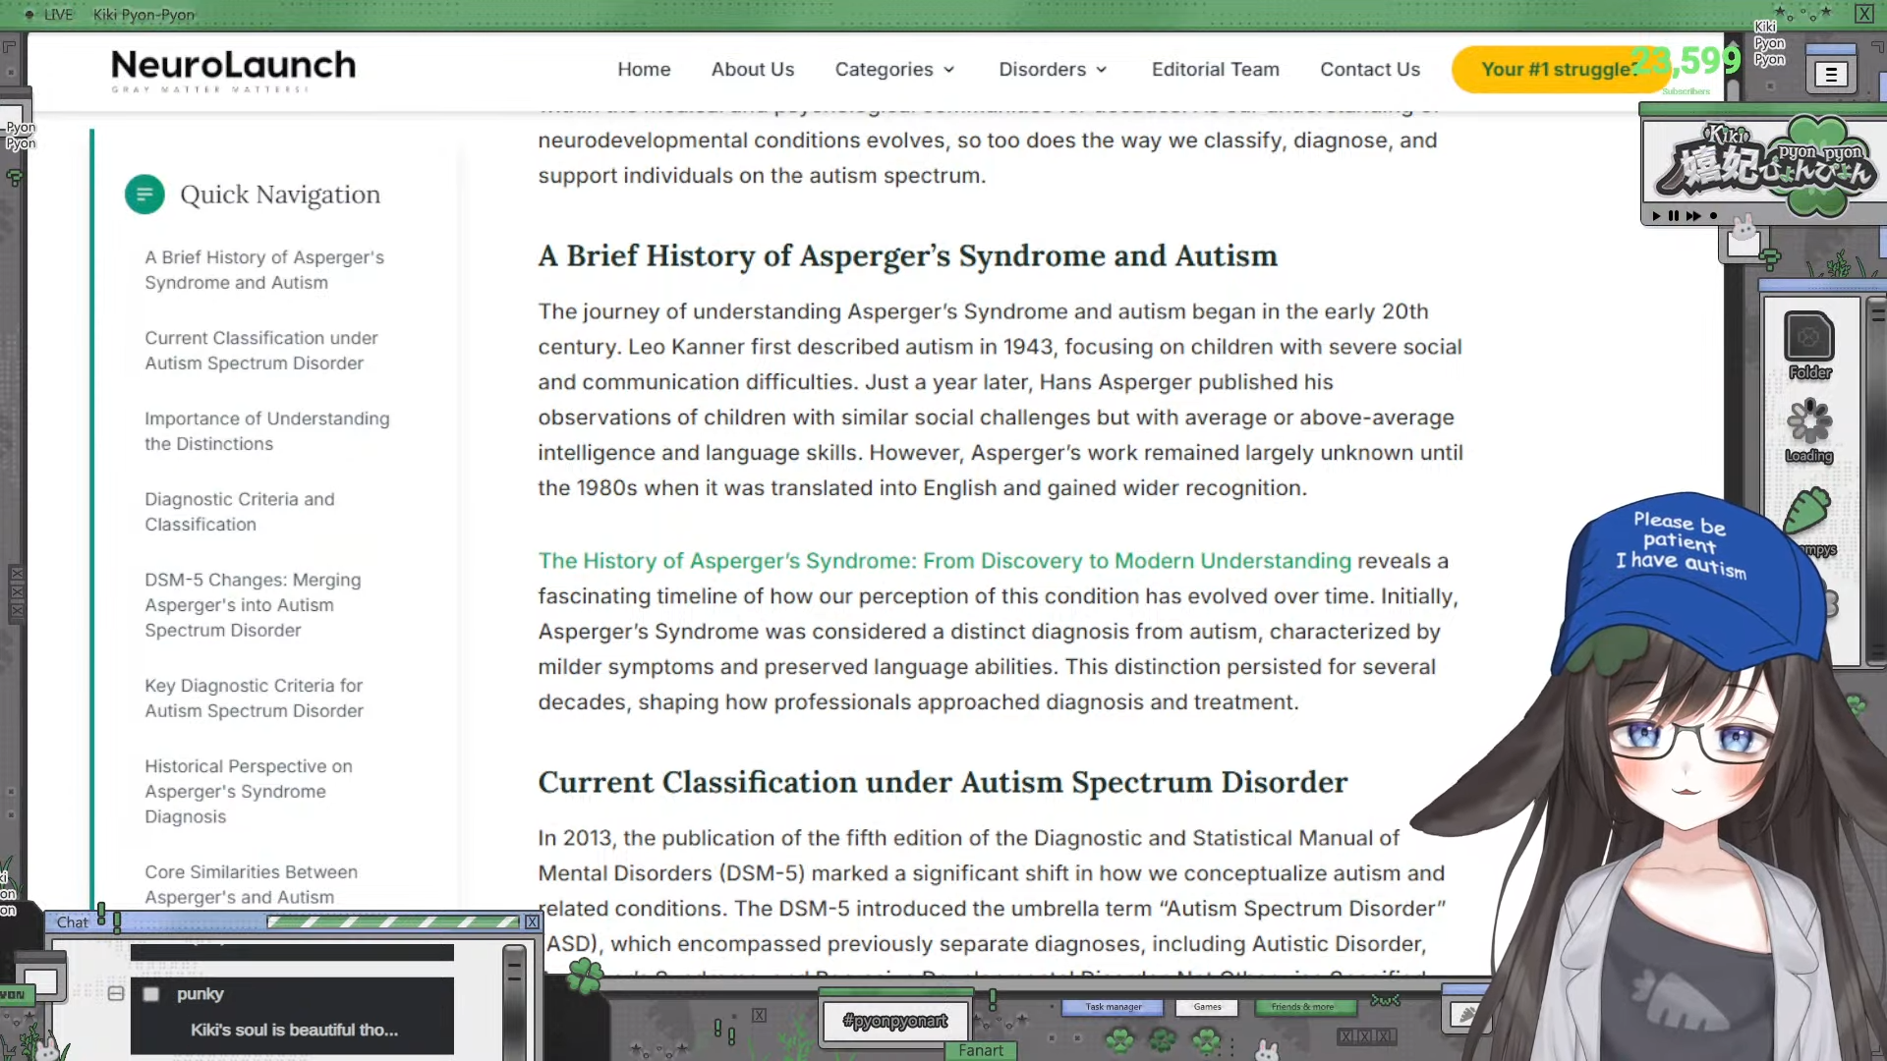1887x1061 pixels.
Task: Click the Kiki Pyon-Pyon logo banner
Action: click(x=1764, y=165)
